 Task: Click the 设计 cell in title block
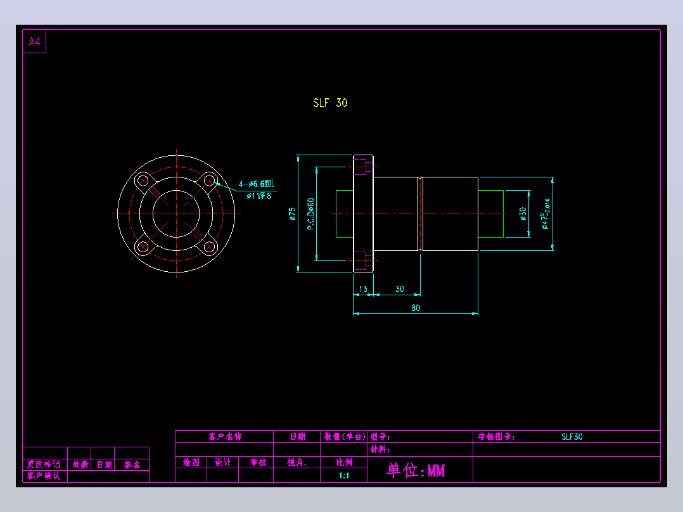pos(222,463)
